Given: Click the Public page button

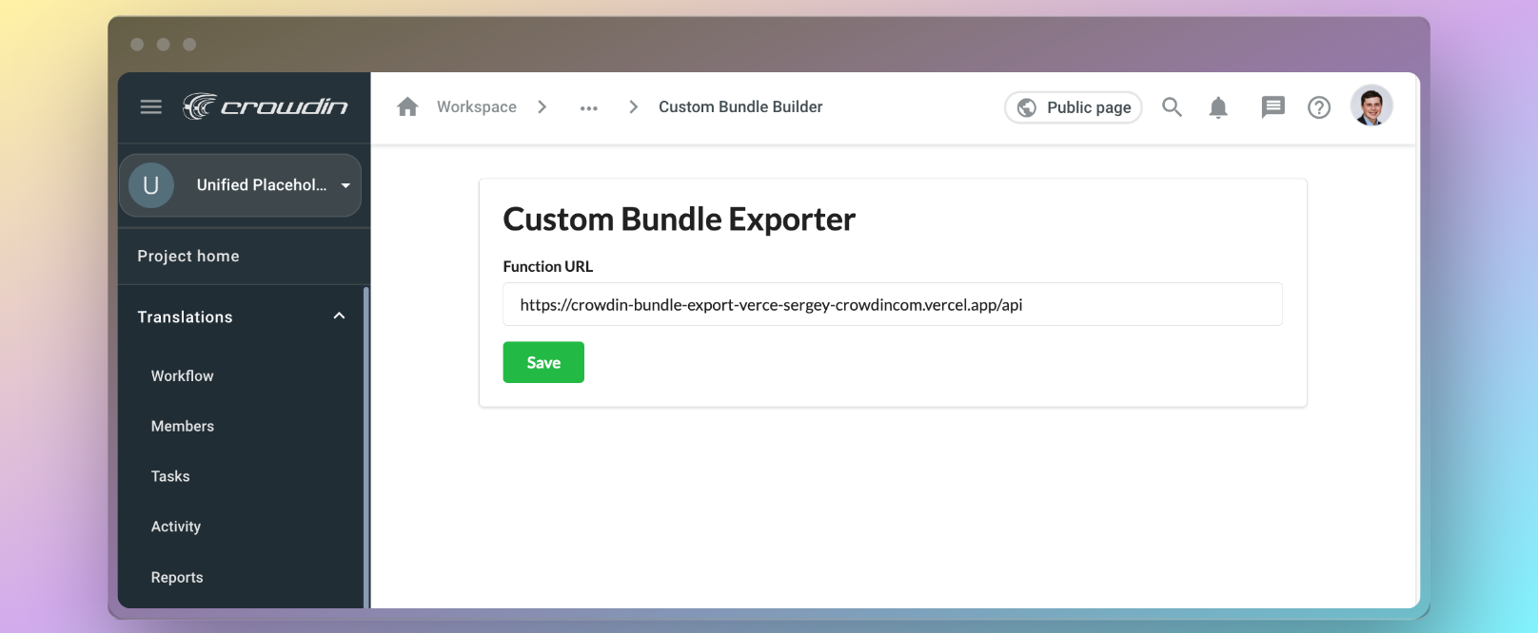Looking at the screenshot, I should [1074, 107].
